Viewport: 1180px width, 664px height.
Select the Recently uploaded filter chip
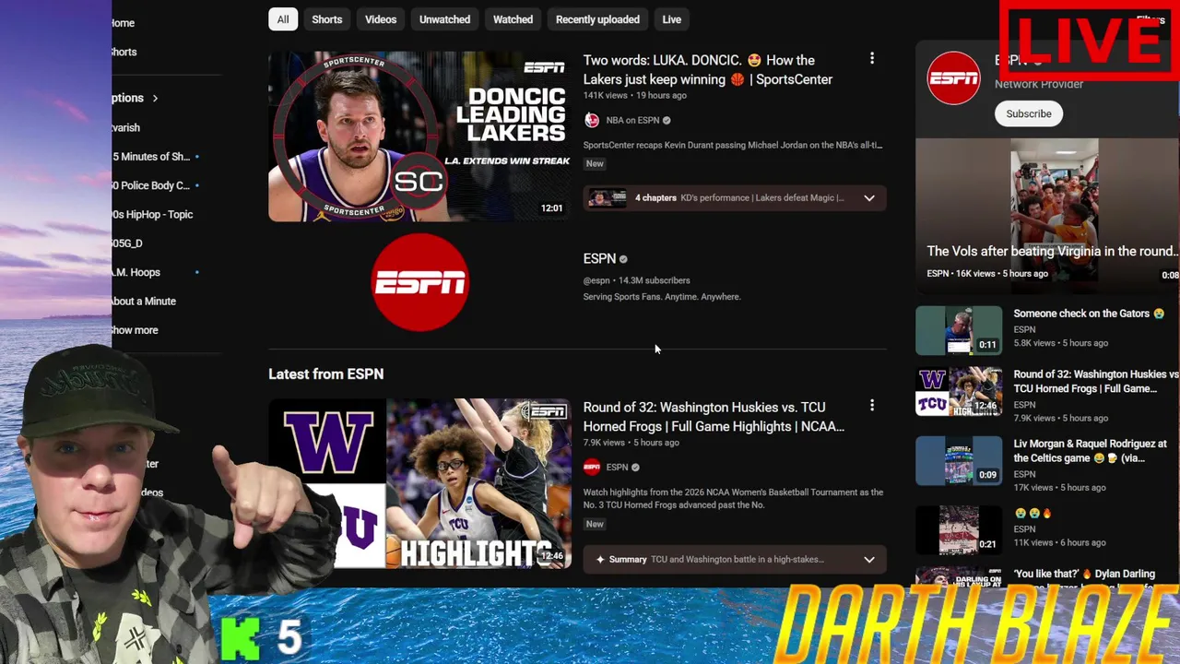pos(597,19)
